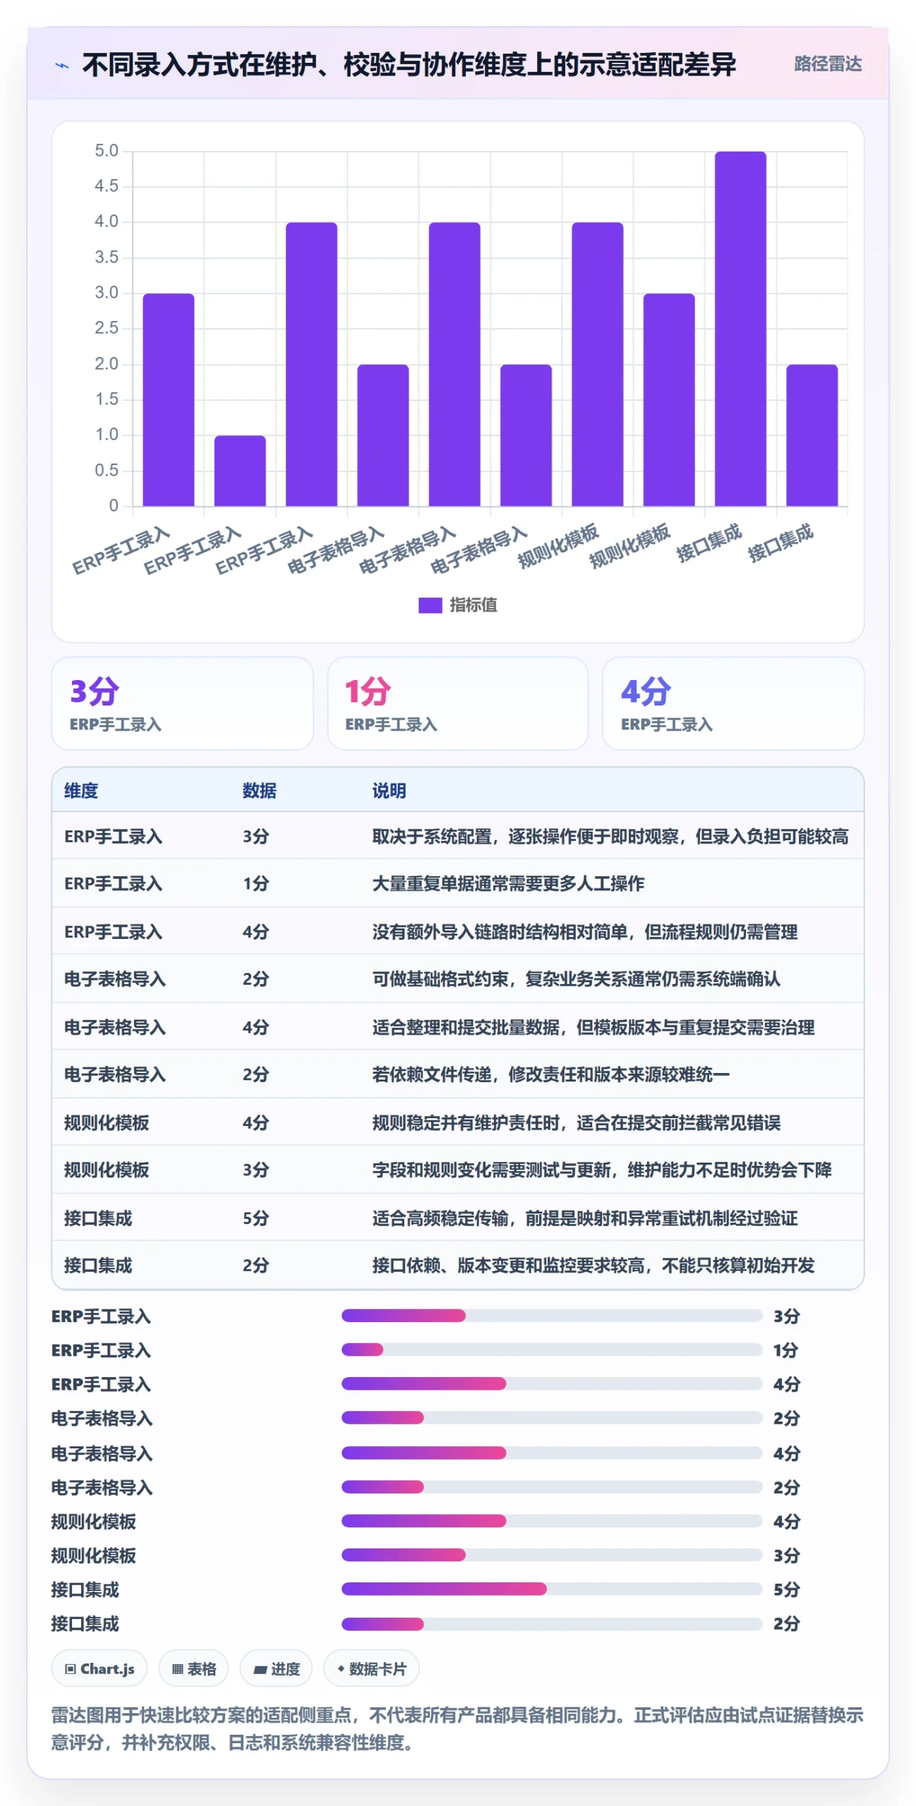Click the footer note starting 雷达图用于快速比较
This screenshot has height=1806, width=916.
[457, 1728]
